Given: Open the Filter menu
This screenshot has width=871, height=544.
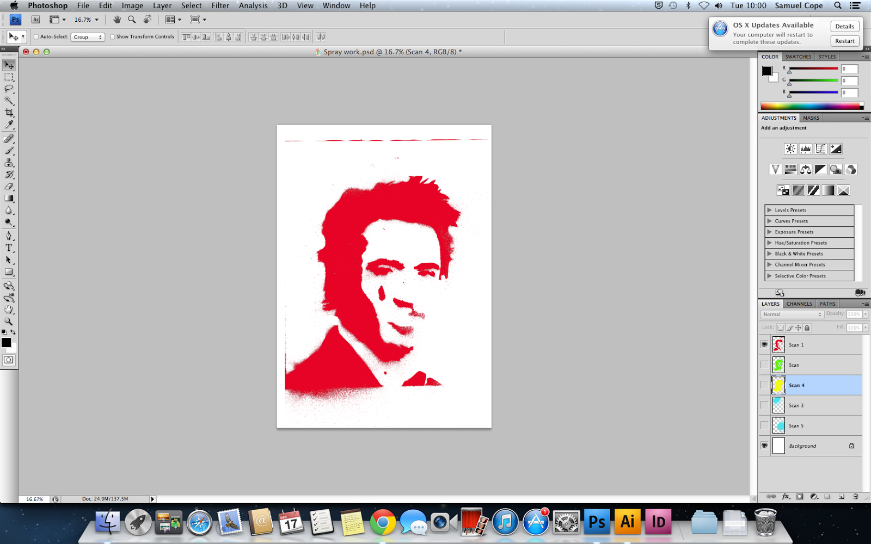Looking at the screenshot, I should point(220,5).
